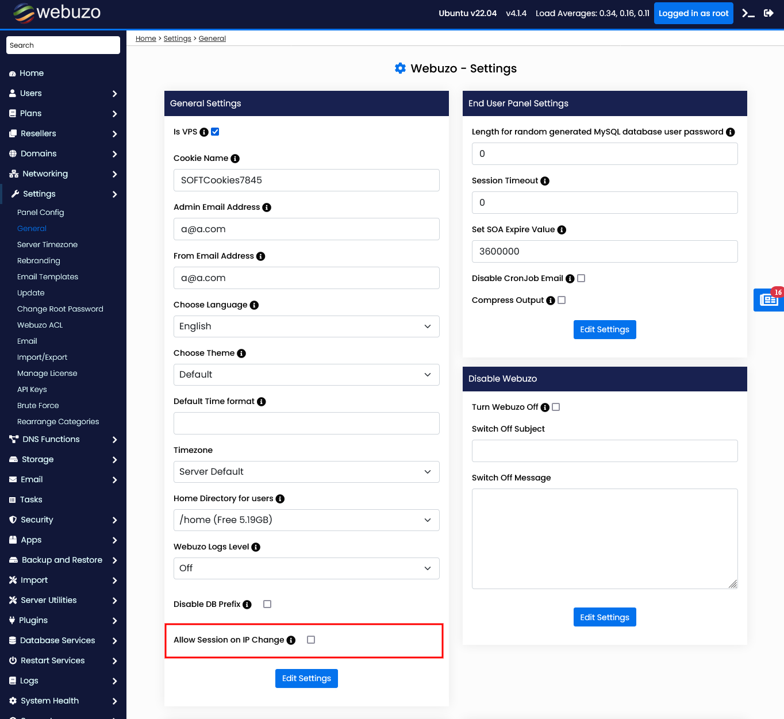Click the Admin Email Address field
The image size is (784, 719).
point(306,229)
